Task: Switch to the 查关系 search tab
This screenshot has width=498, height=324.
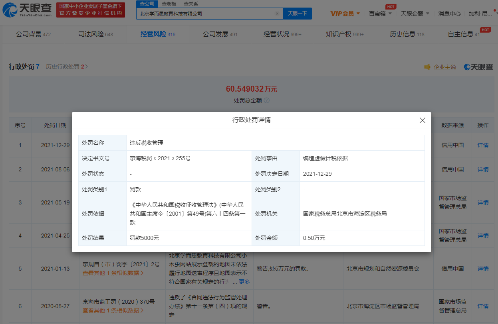Action: 191,4
